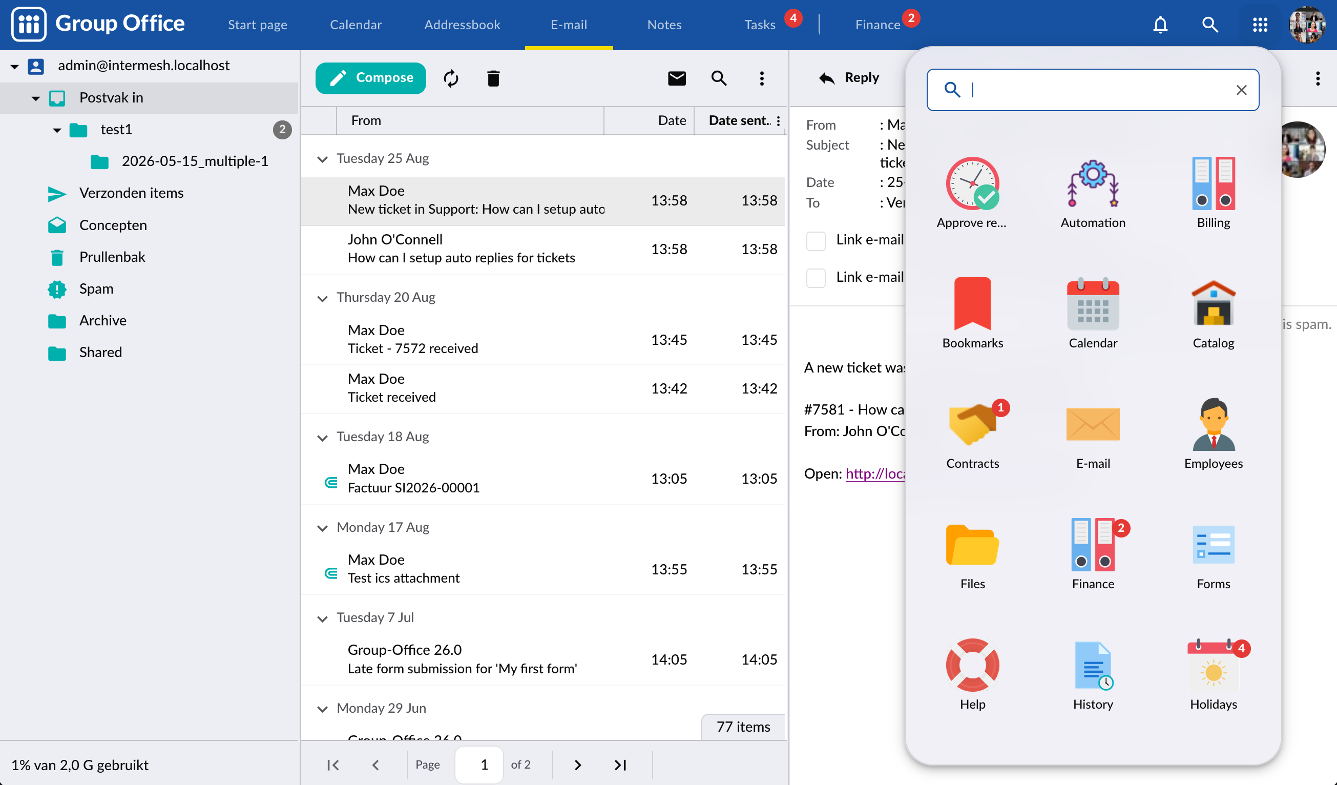Go to the previous page of messages
This screenshot has height=785, width=1337.
(375, 765)
